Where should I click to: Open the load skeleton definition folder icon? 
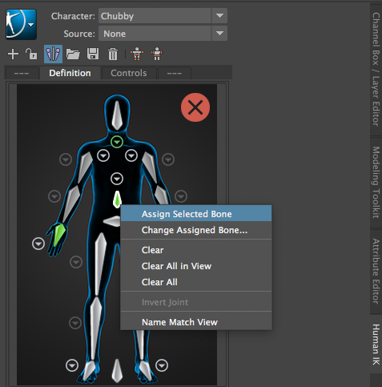73,54
